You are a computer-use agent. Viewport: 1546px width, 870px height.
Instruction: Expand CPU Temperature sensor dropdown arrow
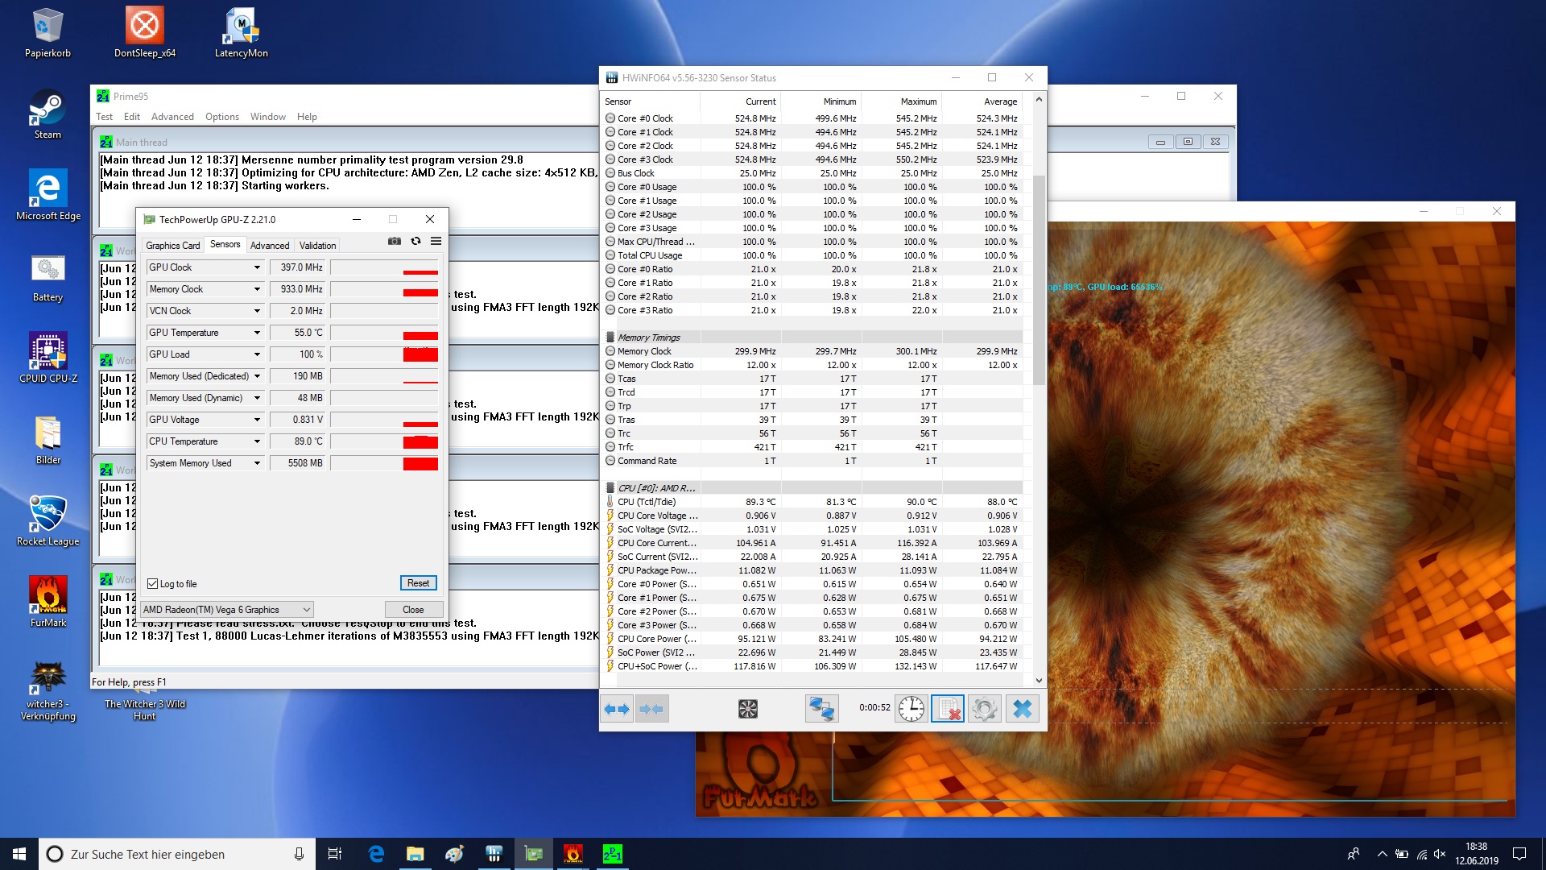pyautogui.click(x=257, y=441)
